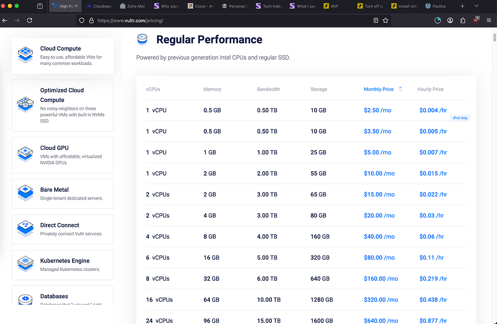This screenshot has width=497, height=324.
Task: Switch to the Zoho Mail tab
Action: pyautogui.click(x=133, y=6)
